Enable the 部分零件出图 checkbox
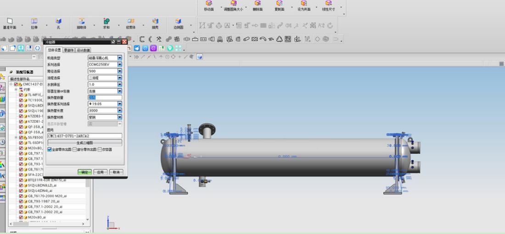505x234 pixels. [x=74, y=149]
